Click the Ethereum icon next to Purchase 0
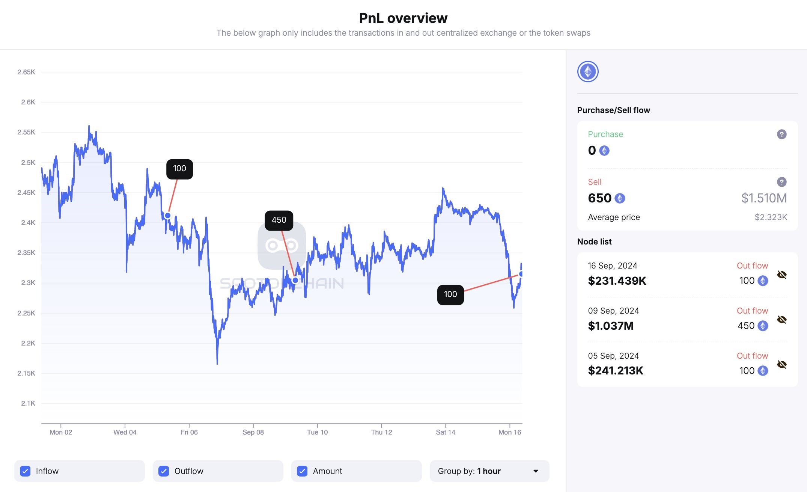This screenshot has width=807, height=492. point(604,151)
